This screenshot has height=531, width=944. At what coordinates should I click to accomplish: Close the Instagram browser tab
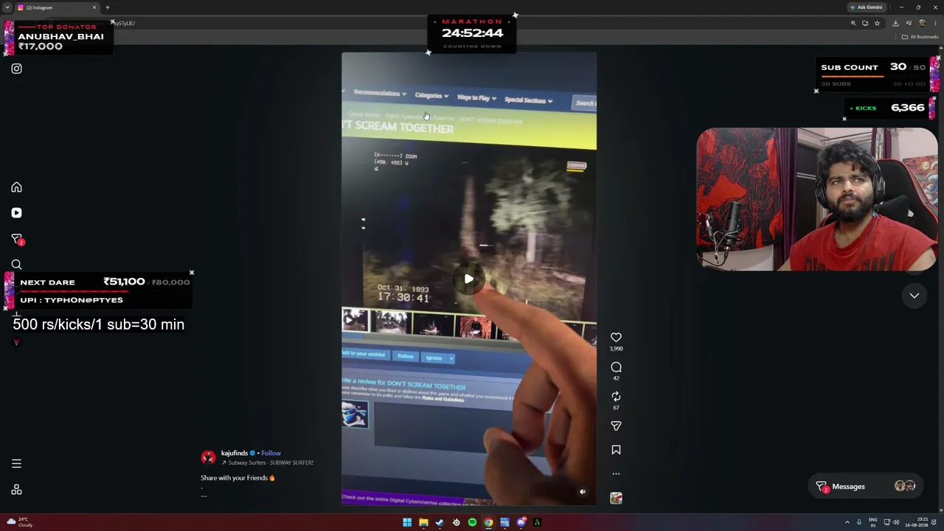94,7
